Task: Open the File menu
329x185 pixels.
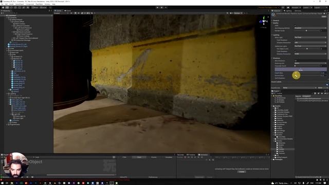Action: [x=2, y=4]
